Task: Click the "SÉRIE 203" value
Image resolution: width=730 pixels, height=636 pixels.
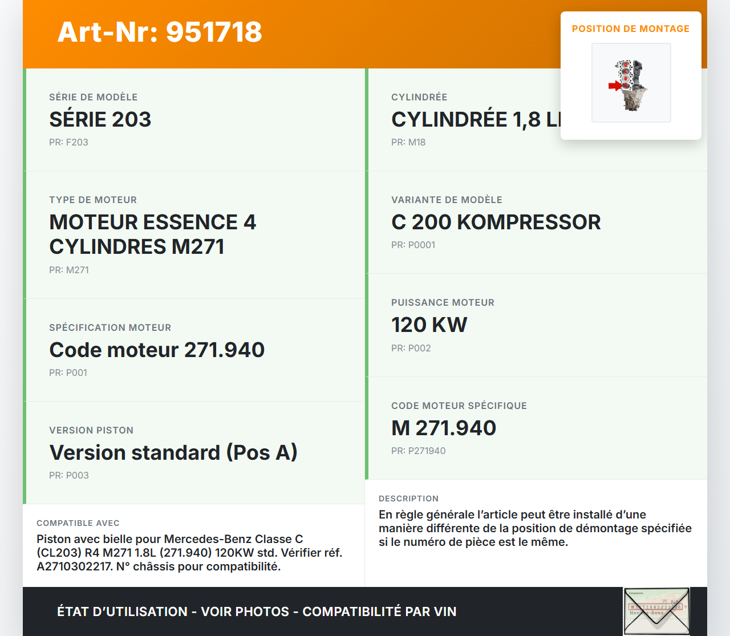Action: 100,119
